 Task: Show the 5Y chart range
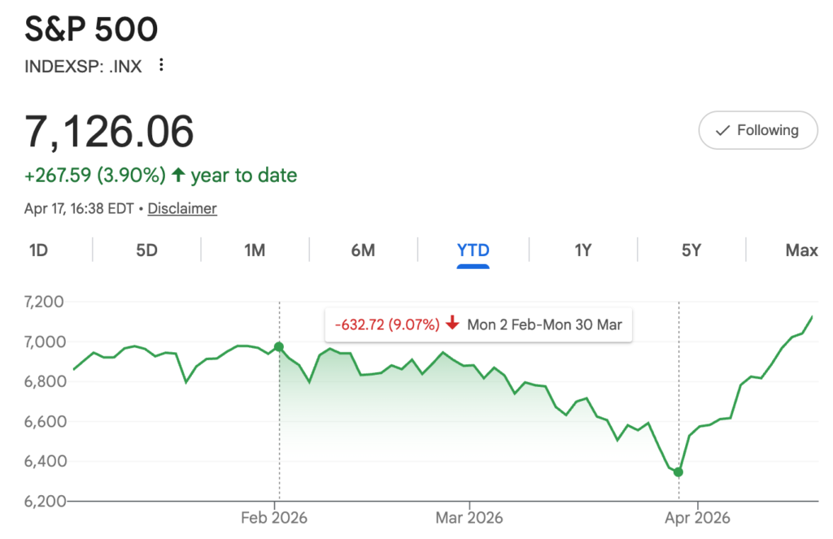tap(691, 250)
